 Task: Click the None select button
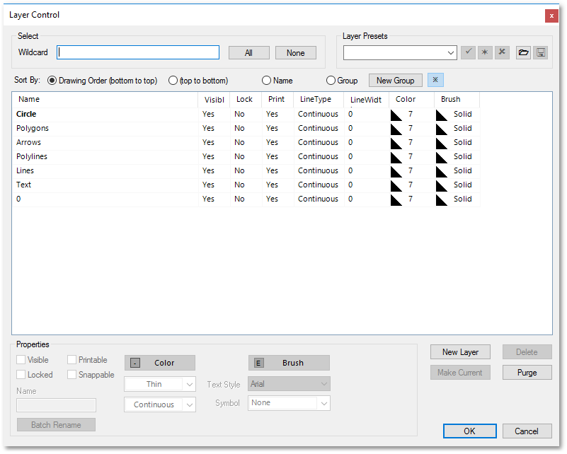click(x=296, y=53)
